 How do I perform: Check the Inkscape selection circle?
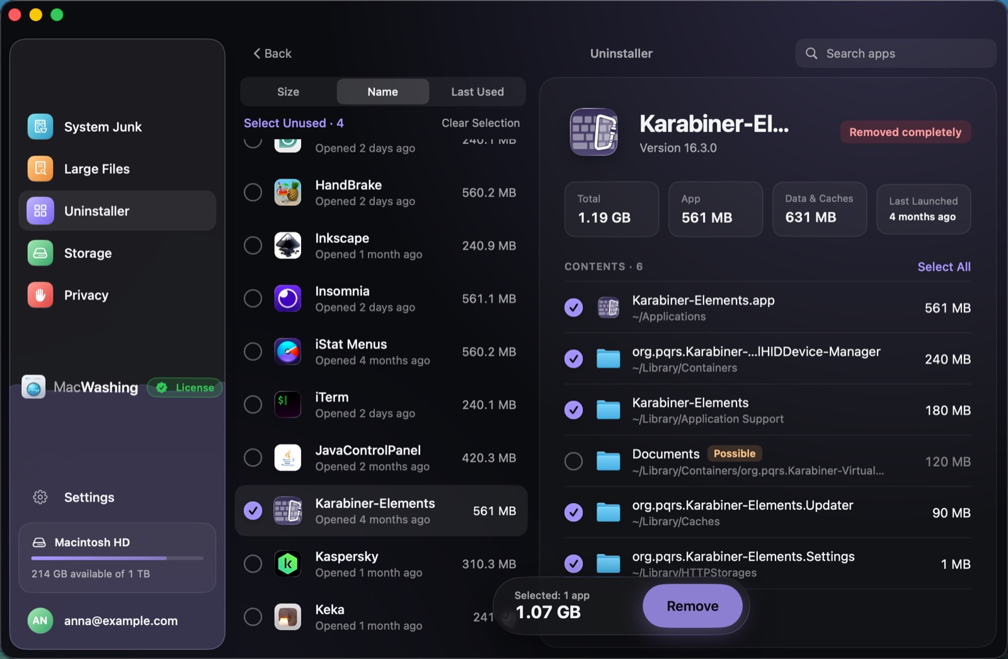pos(253,245)
